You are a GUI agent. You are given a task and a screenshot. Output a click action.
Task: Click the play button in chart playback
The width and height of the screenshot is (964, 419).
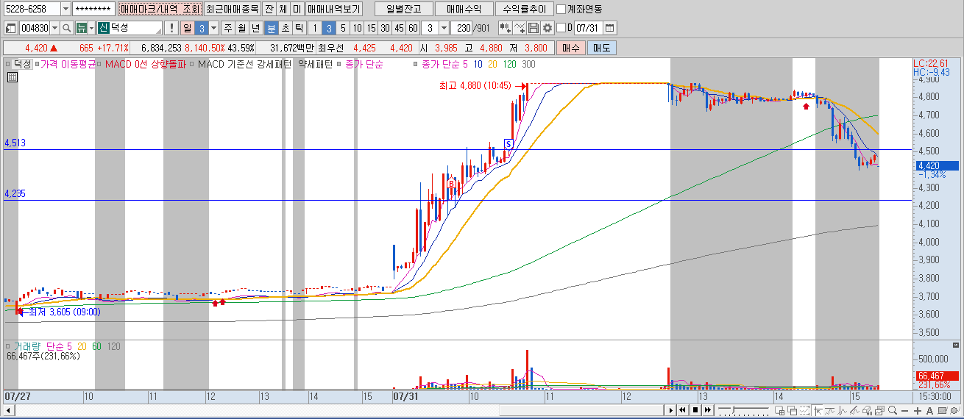pyautogui.click(x=671, y=410)
